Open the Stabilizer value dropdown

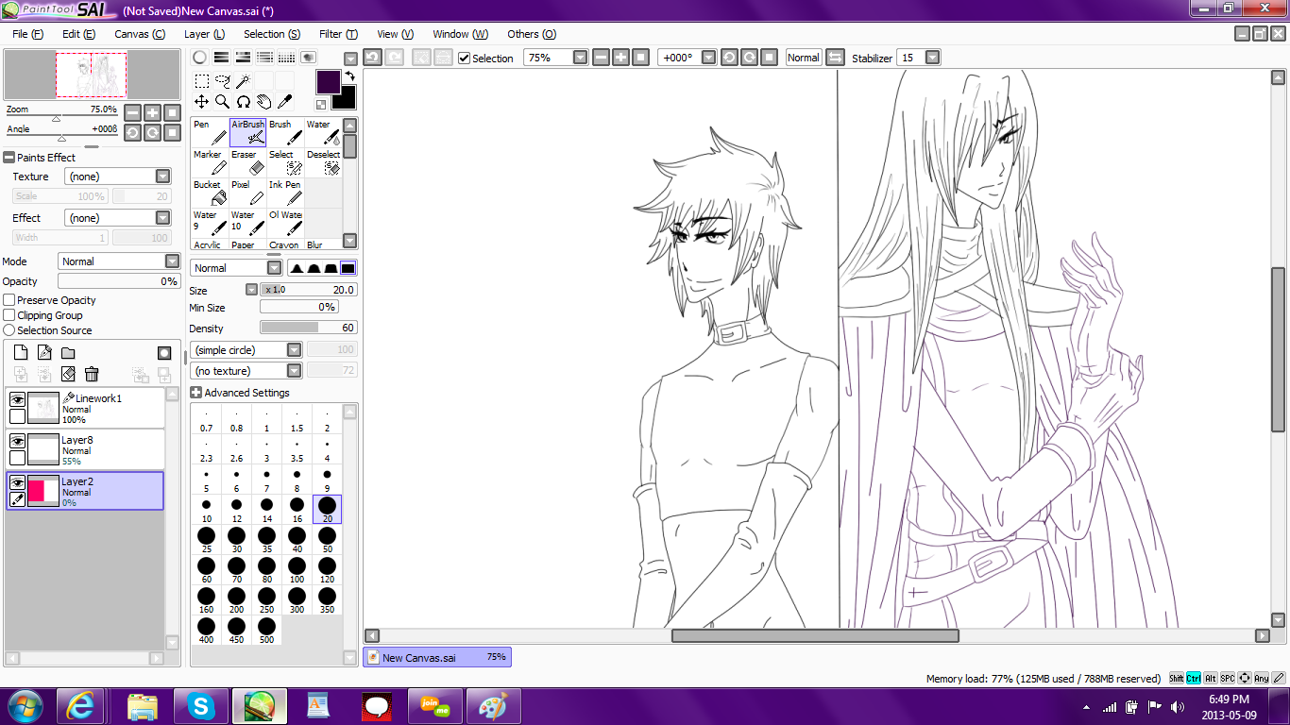(x=932, y=58)
